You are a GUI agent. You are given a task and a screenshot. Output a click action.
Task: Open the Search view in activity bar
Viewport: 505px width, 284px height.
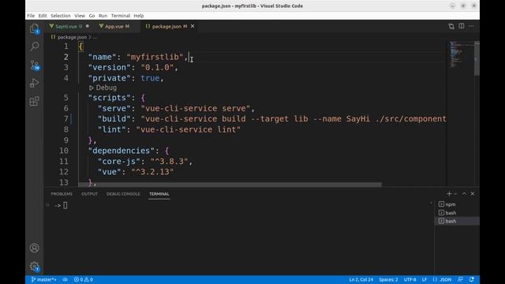[35, 47]
